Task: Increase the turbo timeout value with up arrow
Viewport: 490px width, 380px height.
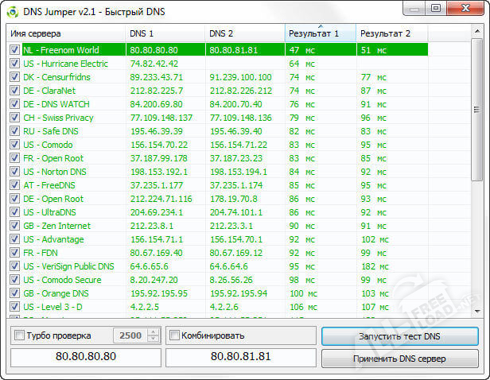Action: [x=154, y=332]
